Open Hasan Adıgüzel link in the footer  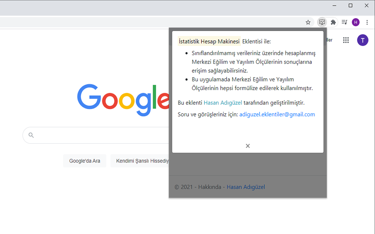tap(246, 187)
